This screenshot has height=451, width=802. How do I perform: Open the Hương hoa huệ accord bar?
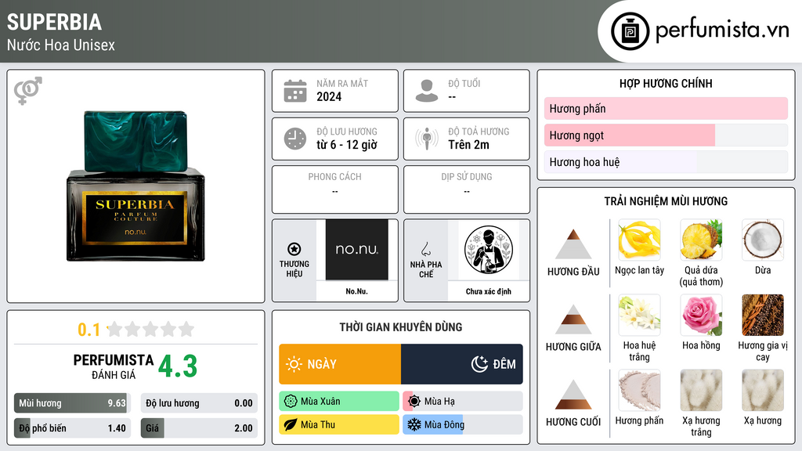[666, 162]
